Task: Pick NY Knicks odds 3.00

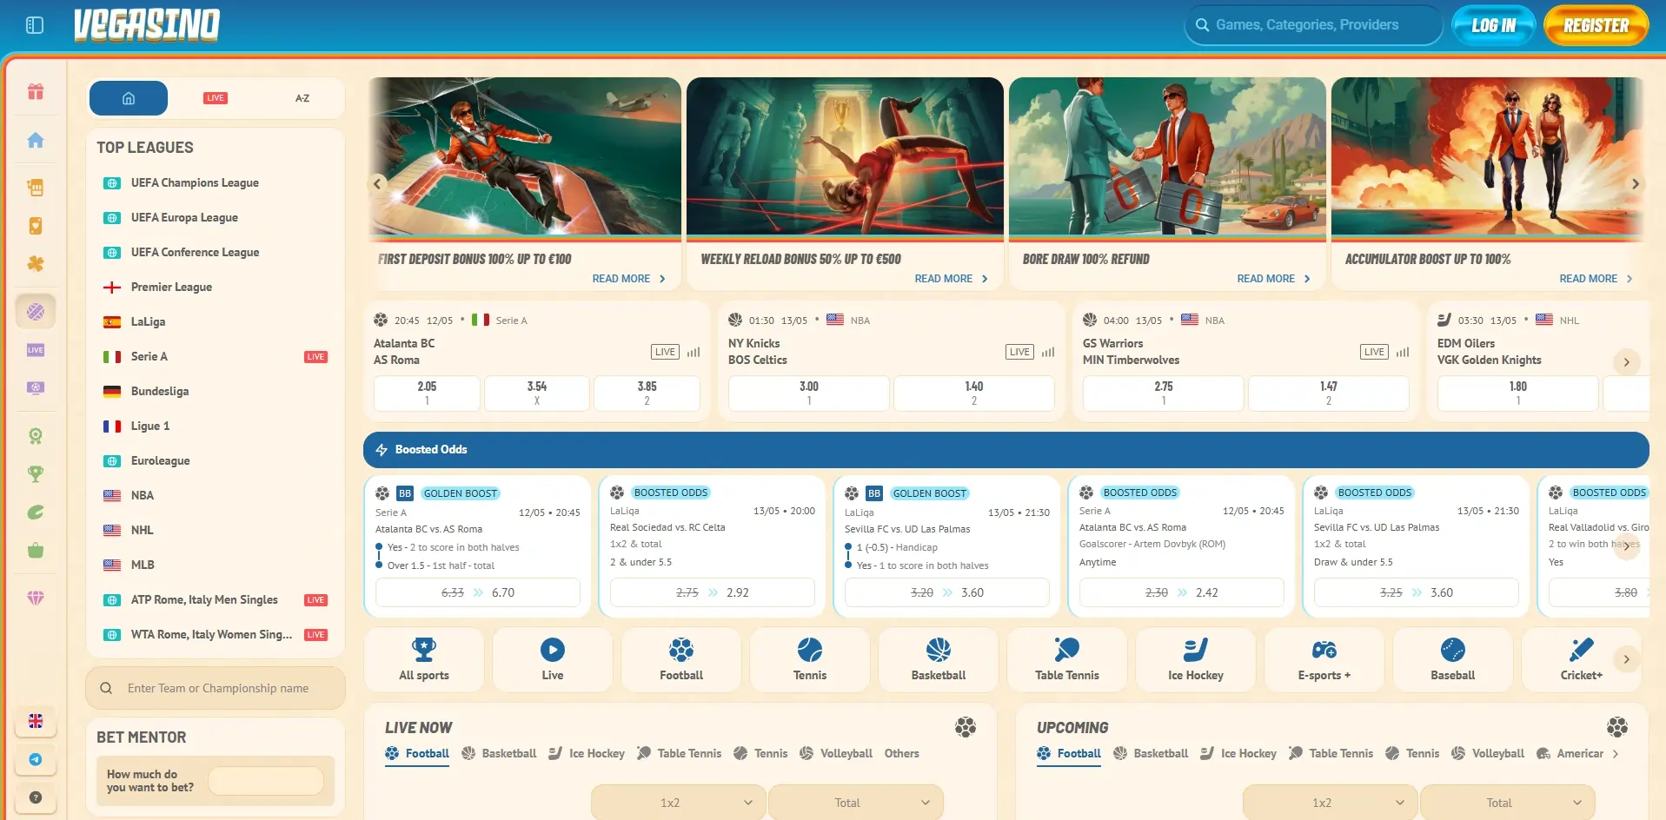Action: [809, 393]
